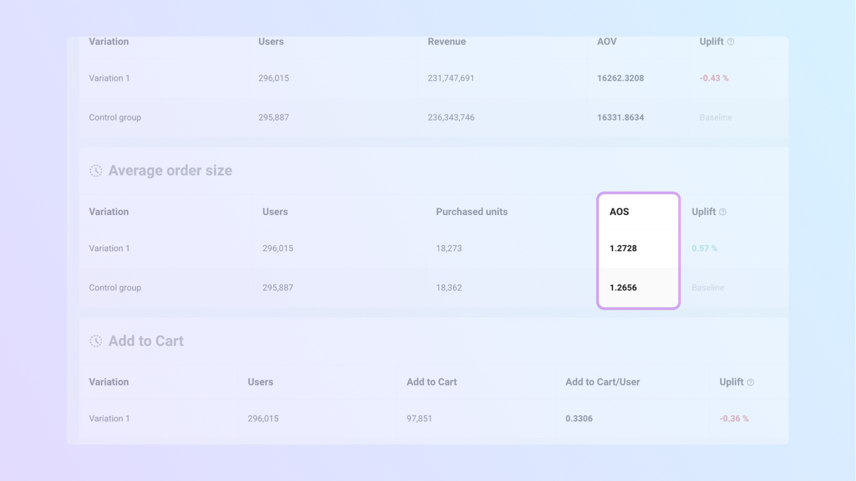
Task: Select the AOS value 1.2728
Action: pos(623,249)
